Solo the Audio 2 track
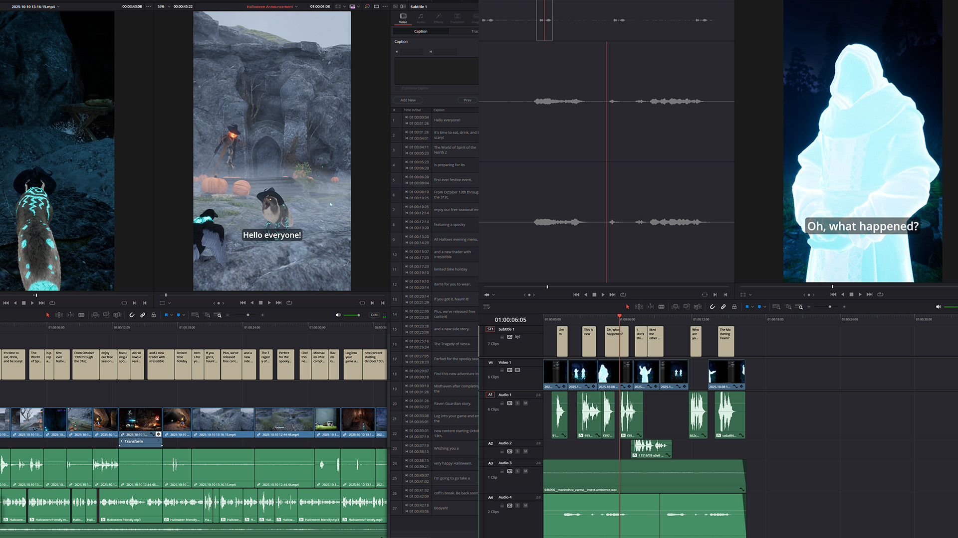This screenshot has height=538, width=958. (517, 451)
